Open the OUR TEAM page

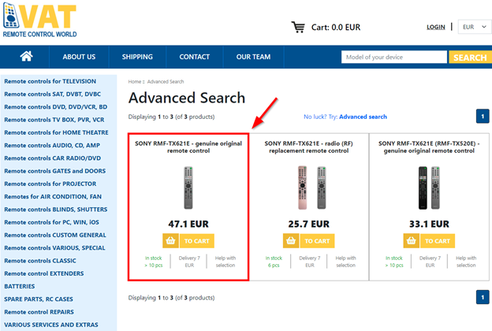pos(253,57)
